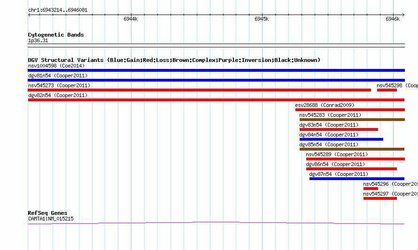The image size is (418, 250).
Task: Click the dgv84n54 blue gain bar
Action: (341, 139)
